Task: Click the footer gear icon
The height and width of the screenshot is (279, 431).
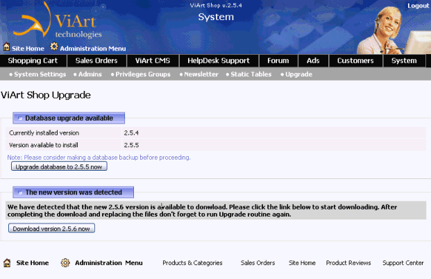Action: pos(65,263)
